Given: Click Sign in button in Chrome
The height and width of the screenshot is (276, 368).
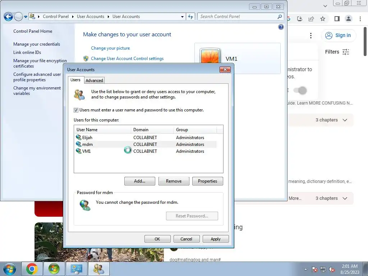Looking at the screenshot, I should click(x=339, y=36).
